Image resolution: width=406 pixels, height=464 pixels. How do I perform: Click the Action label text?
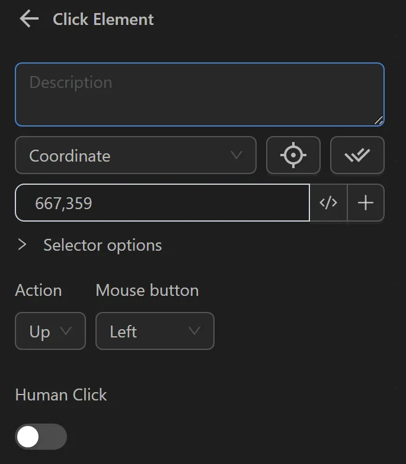coord(39,291)
